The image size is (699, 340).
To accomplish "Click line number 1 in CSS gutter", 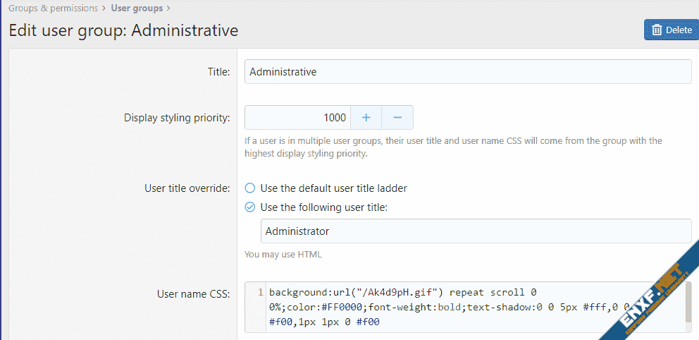I will pos(260,292).
